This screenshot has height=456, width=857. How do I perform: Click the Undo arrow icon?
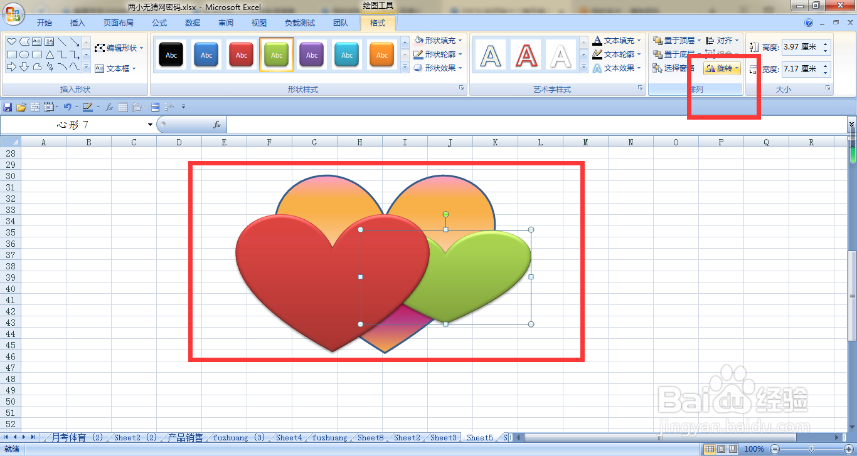pyautogui.click(x=67, y=107)
